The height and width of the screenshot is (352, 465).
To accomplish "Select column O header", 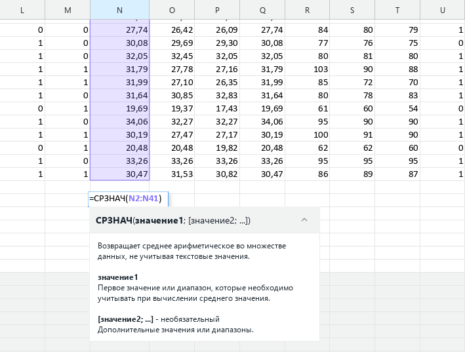I will [x=172, y=10].
